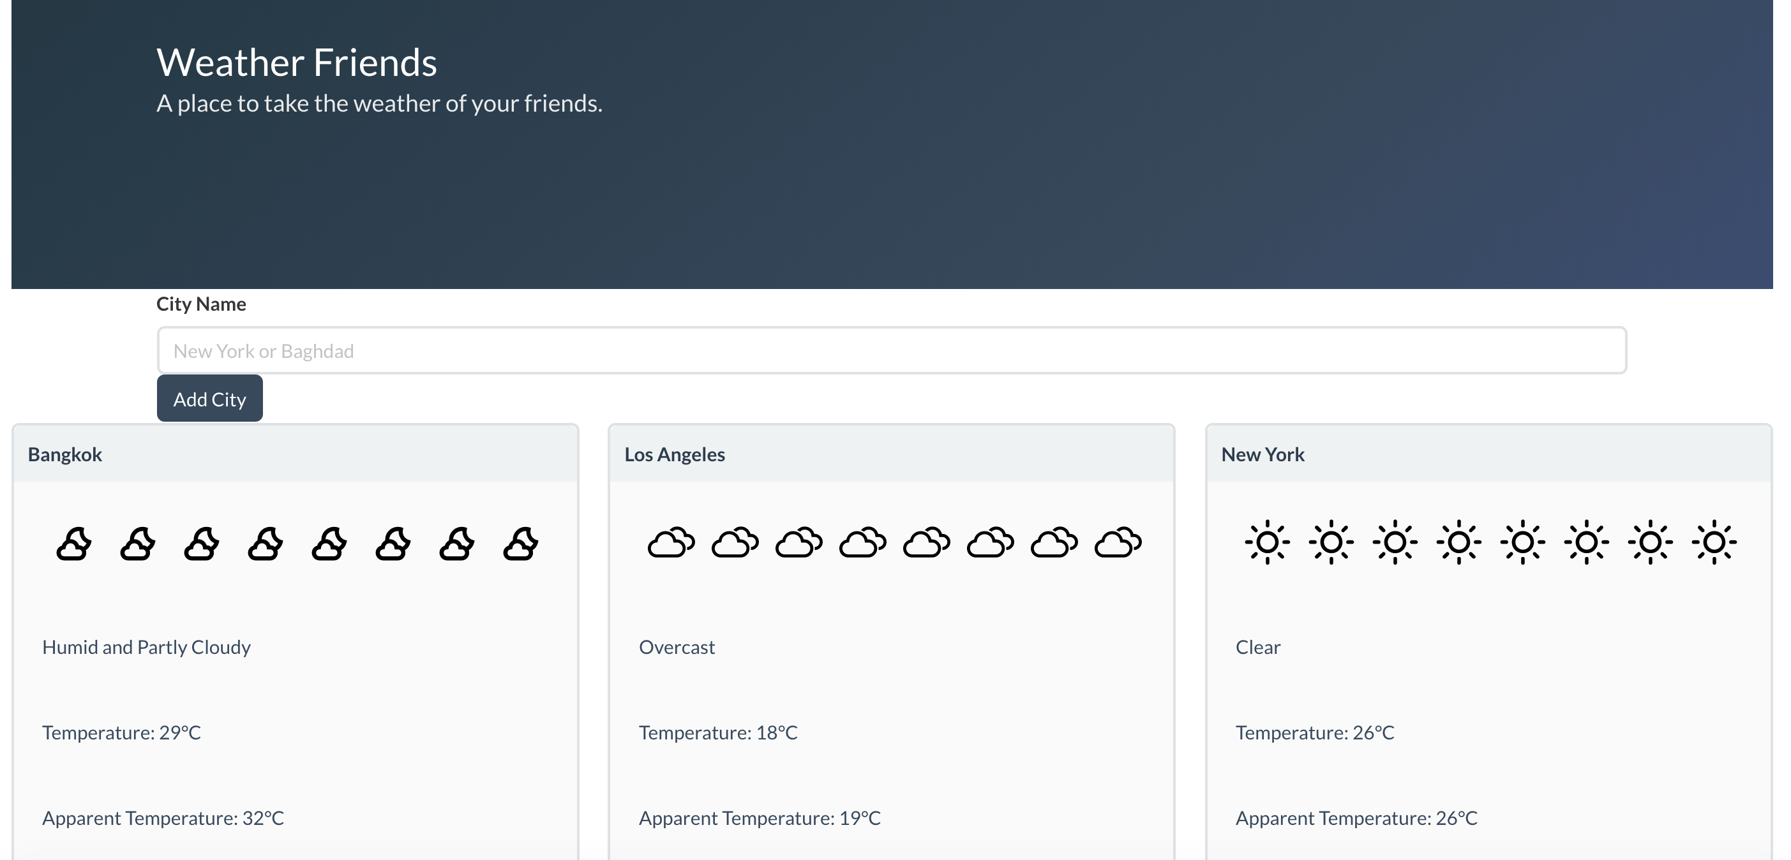Click New York Temperature 26°C text
Screen dimensions: 1791x860
1314,733
